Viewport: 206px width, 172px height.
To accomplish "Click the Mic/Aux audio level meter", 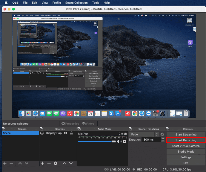I will pyautogui.click(x=102, y=137).
